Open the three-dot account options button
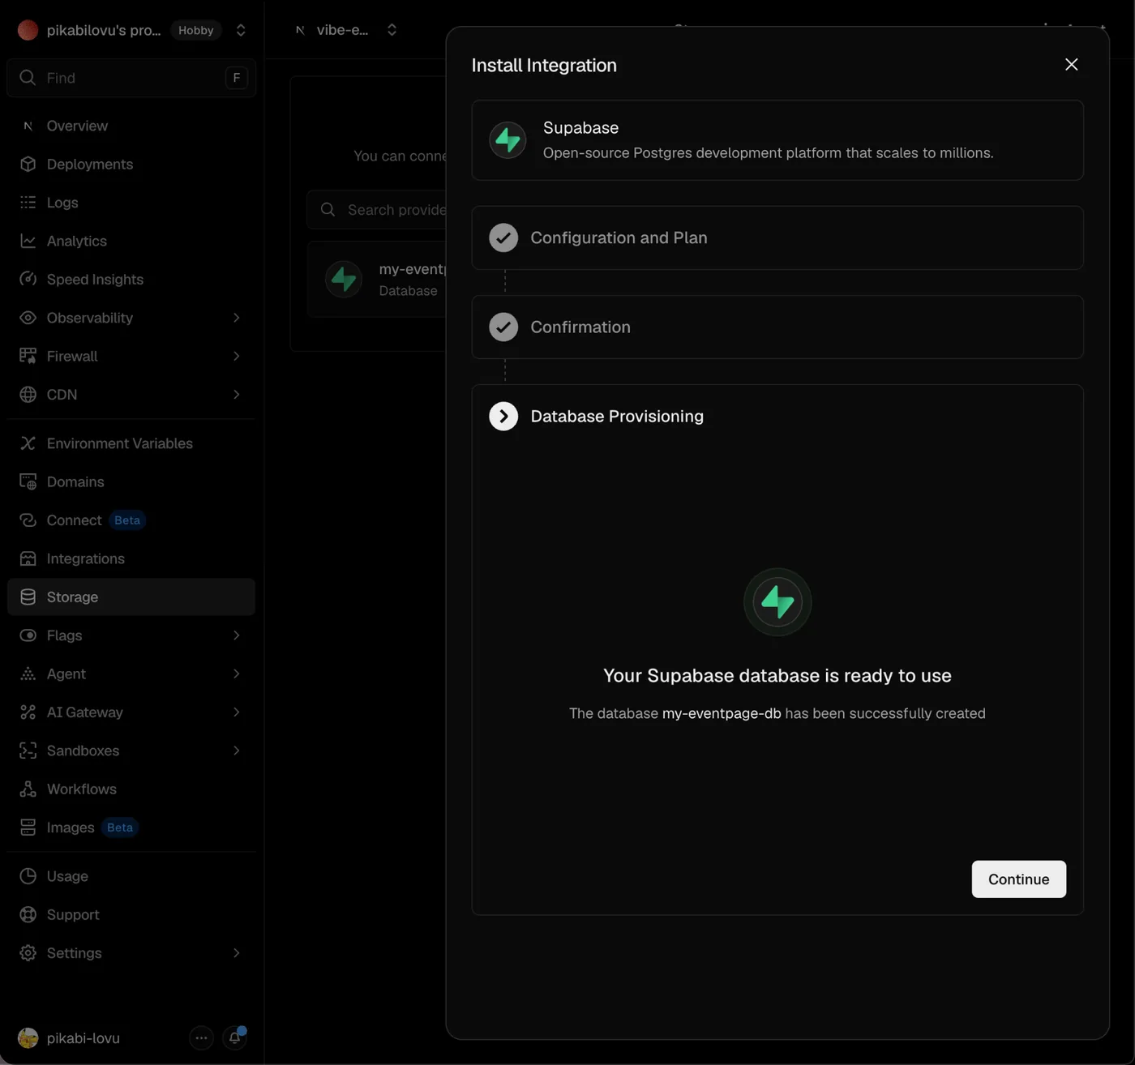This screenshot has height=1065, width=1135. (201, 1037)
